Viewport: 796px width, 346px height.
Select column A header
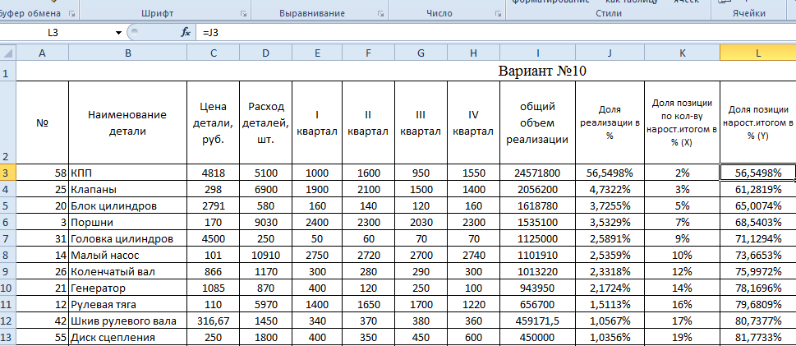(x=42, y=53)
